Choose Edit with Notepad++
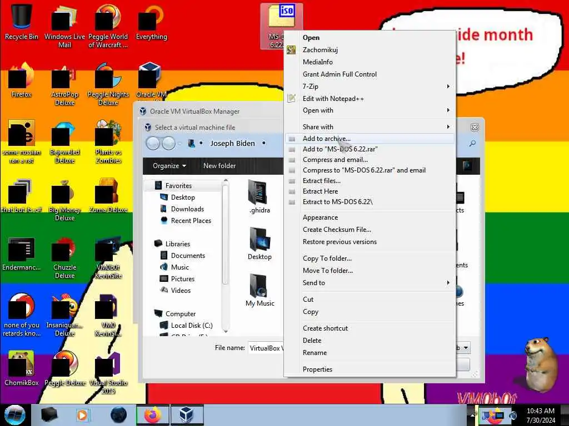This screenshot has width=569, height=426. [x=370, y=99]
